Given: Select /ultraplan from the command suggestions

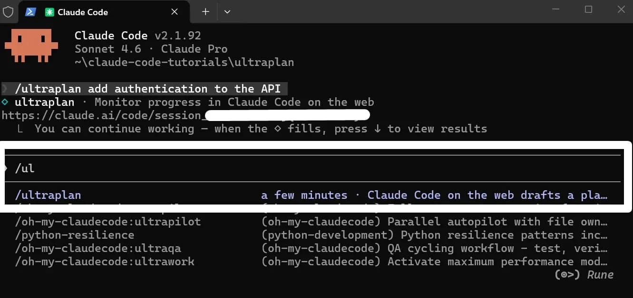Looking at the screenshot, I should pos(49,195).
